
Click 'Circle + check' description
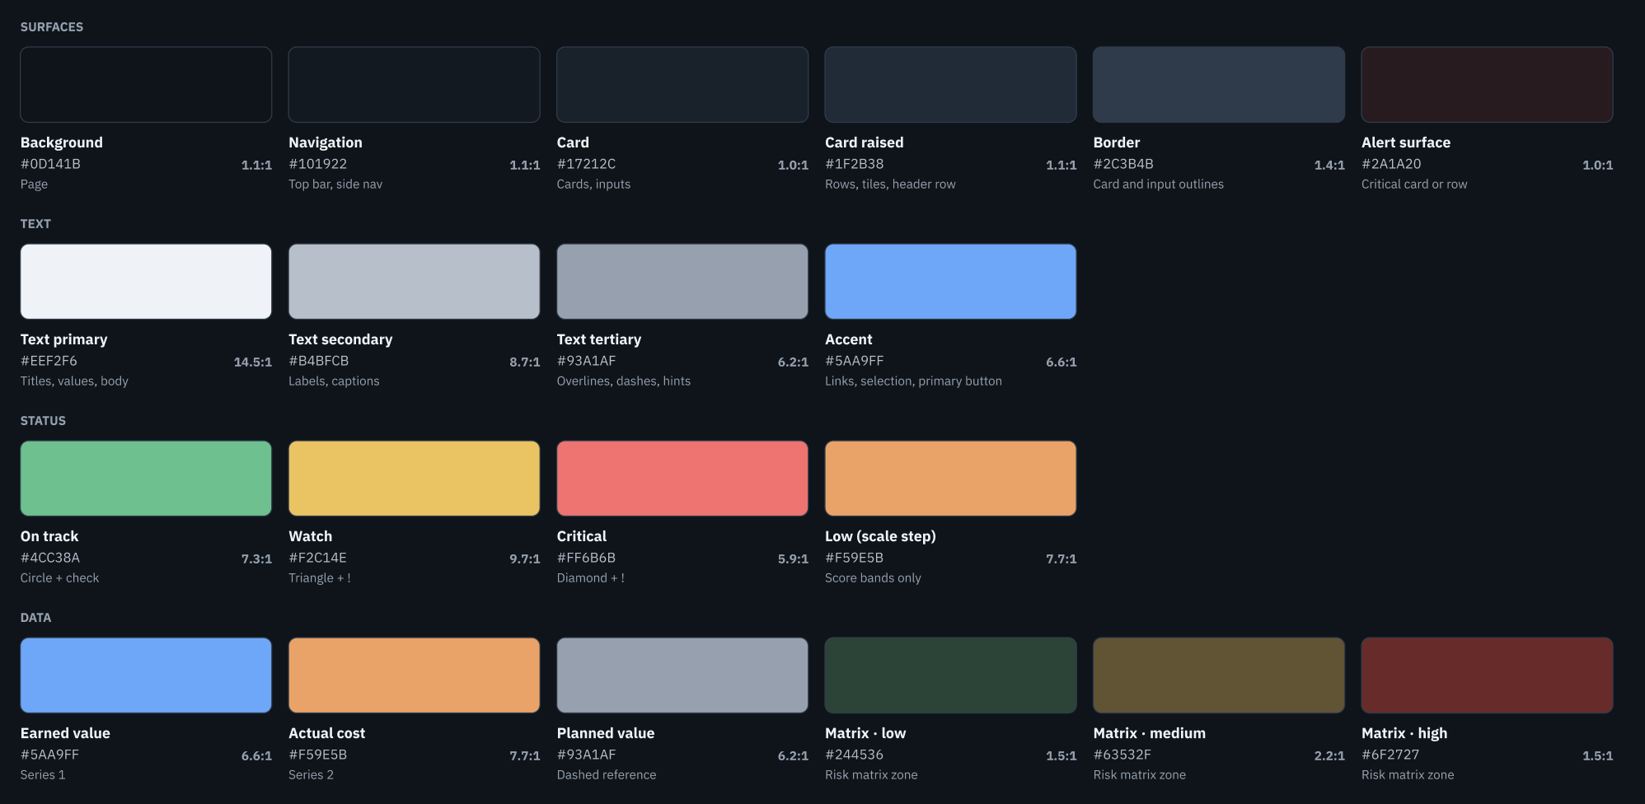[x=59, y=578]
